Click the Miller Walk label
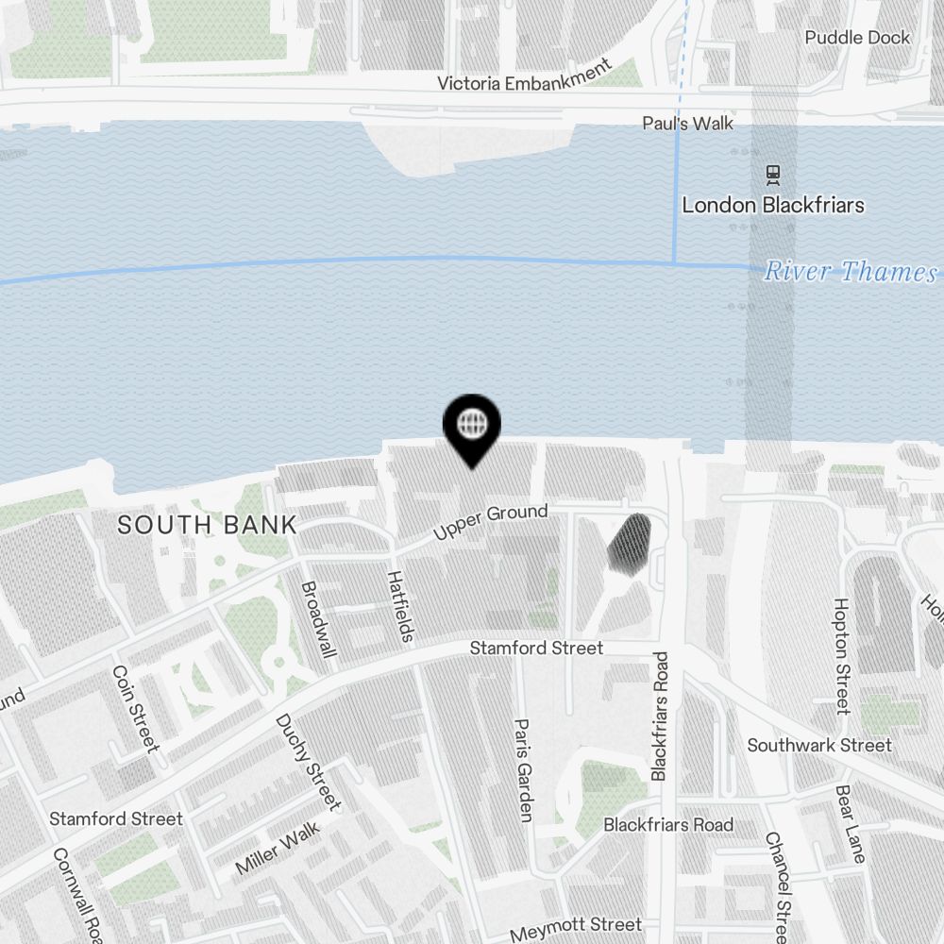Viewport: 944px width, 944px height. coord(278,849)
